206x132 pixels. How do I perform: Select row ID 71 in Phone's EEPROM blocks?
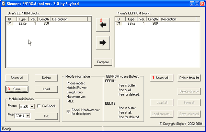157,23
